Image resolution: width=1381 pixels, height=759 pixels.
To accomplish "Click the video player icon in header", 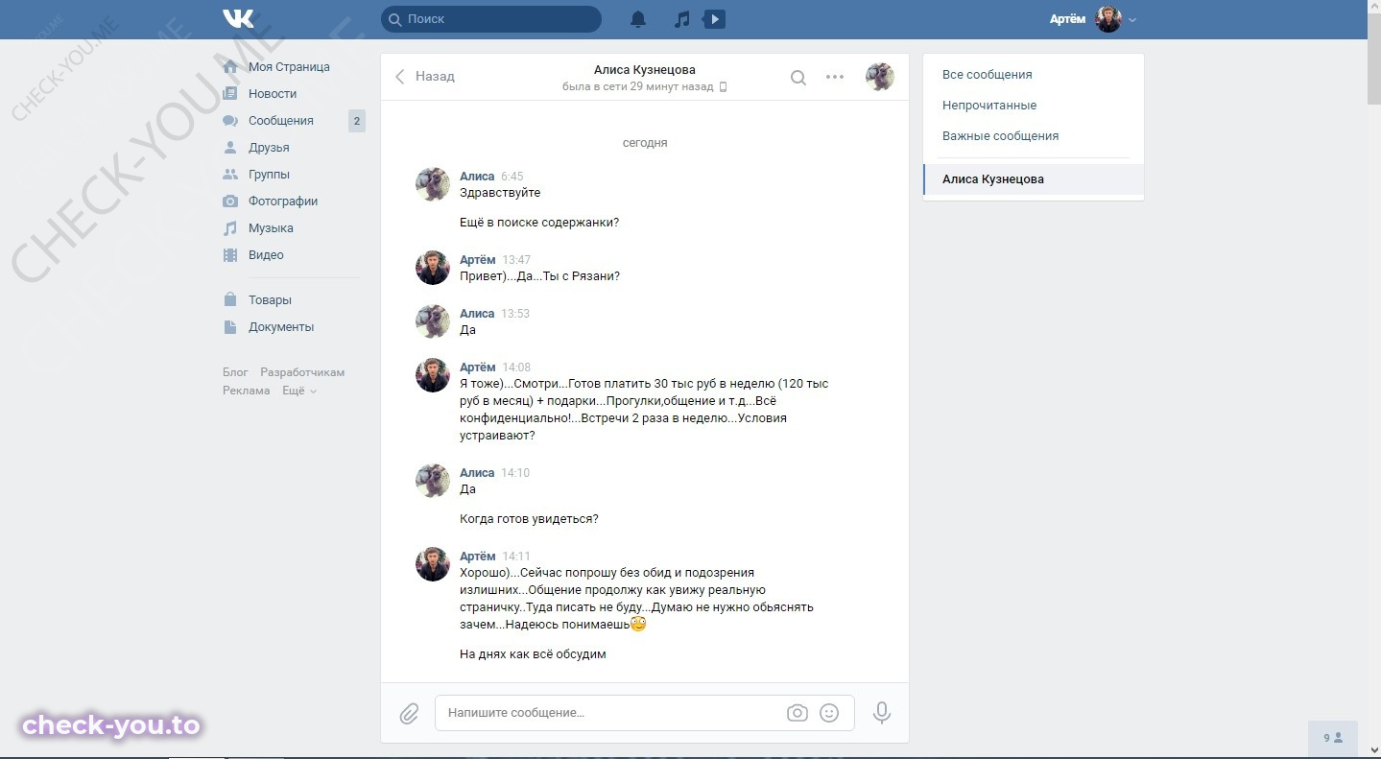I will point(714,19).
